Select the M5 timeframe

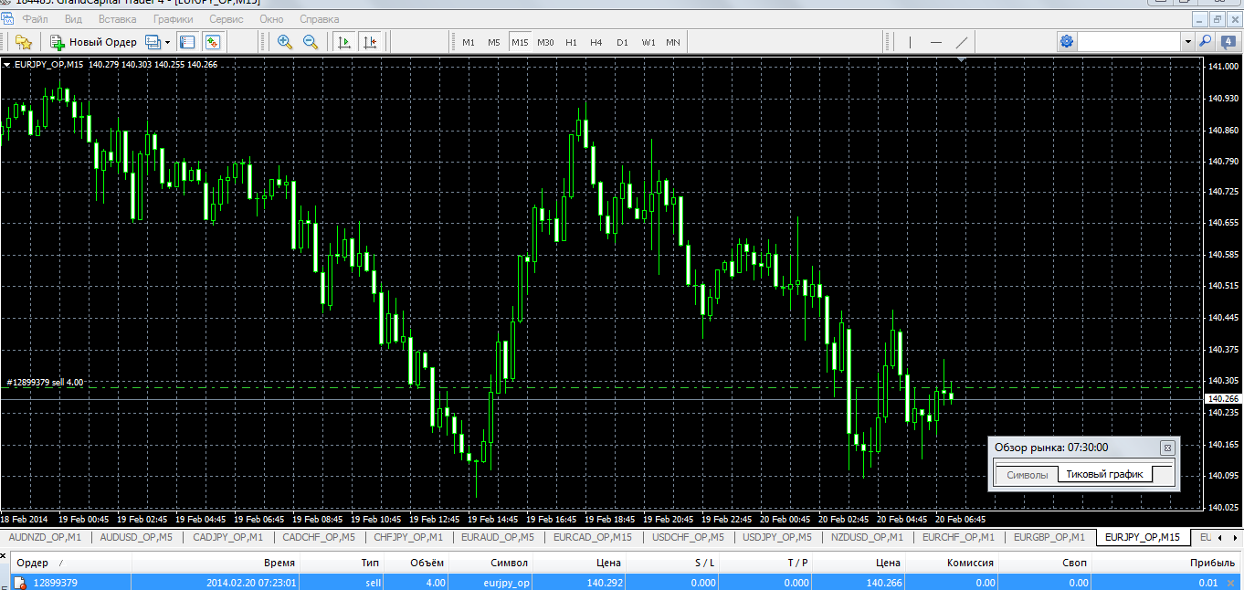click(494, 42)
